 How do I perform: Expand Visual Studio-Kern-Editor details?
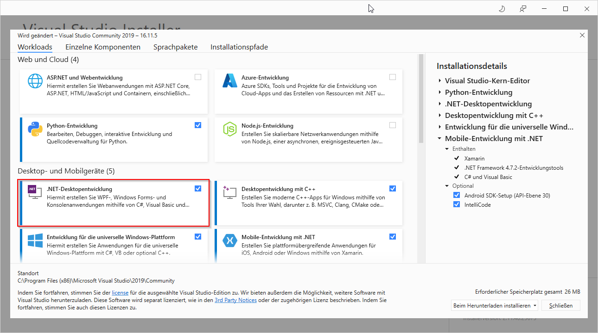[440, 80]
